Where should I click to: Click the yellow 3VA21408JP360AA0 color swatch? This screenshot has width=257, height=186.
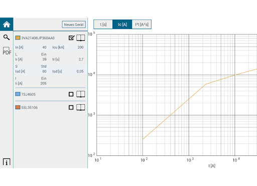click(18, 38)
